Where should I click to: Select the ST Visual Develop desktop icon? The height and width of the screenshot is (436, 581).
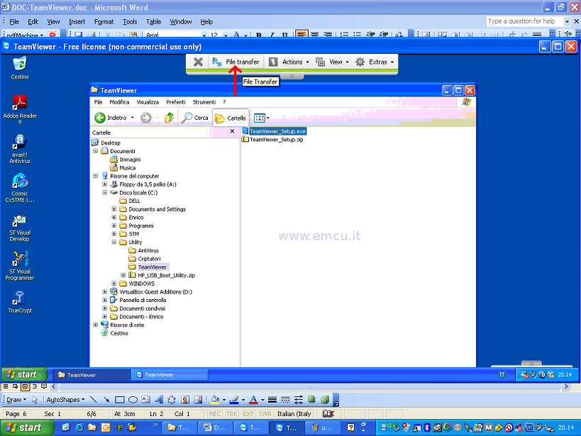(x=20, y=228)
